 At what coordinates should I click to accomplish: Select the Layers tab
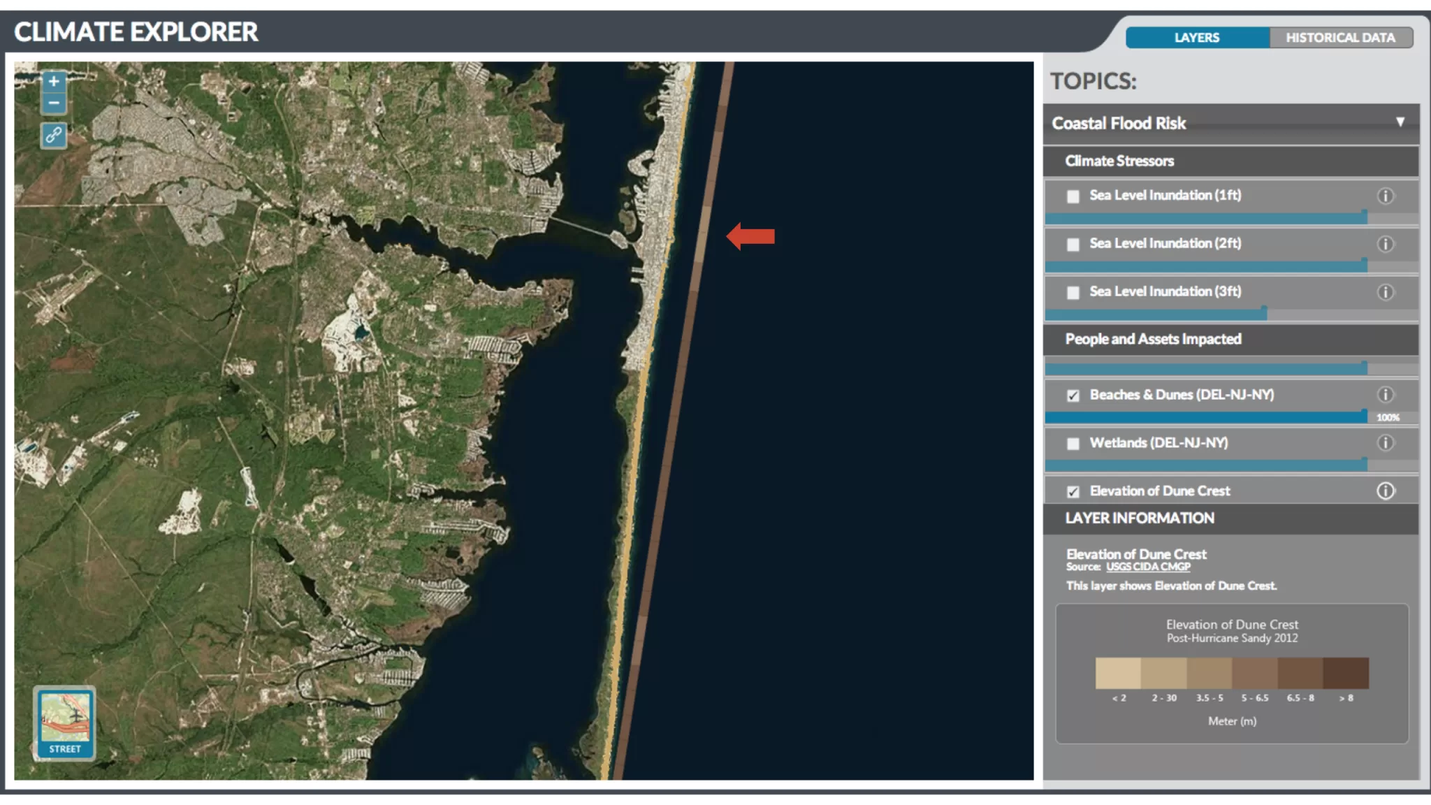[x=1196, y=38]
